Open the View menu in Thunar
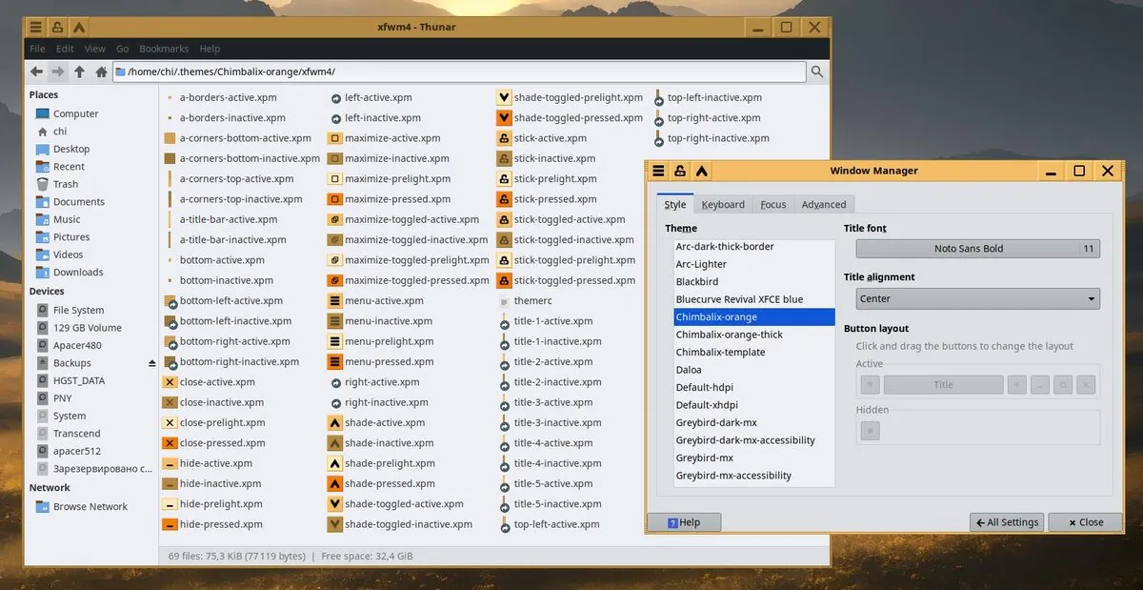 [95, 49]
